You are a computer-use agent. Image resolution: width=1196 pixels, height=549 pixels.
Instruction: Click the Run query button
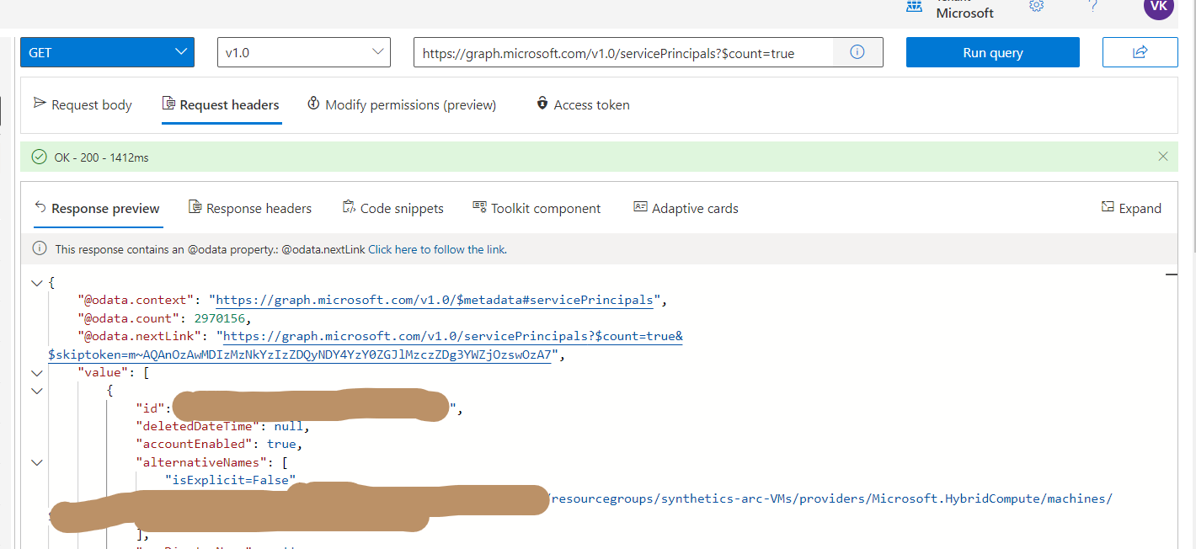tap(992, 51)
